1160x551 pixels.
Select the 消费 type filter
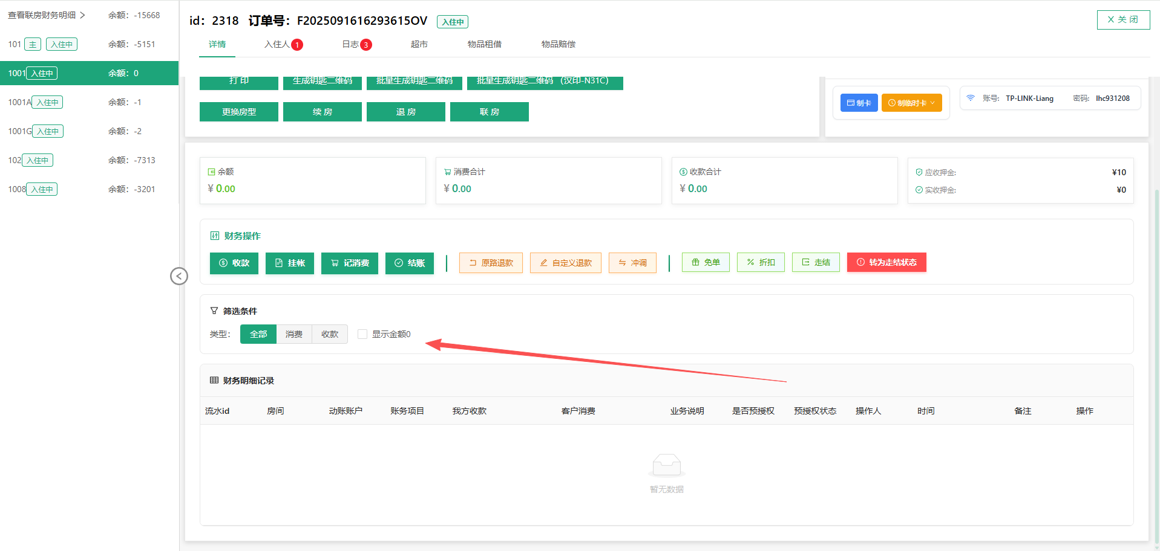pos(294,334)
